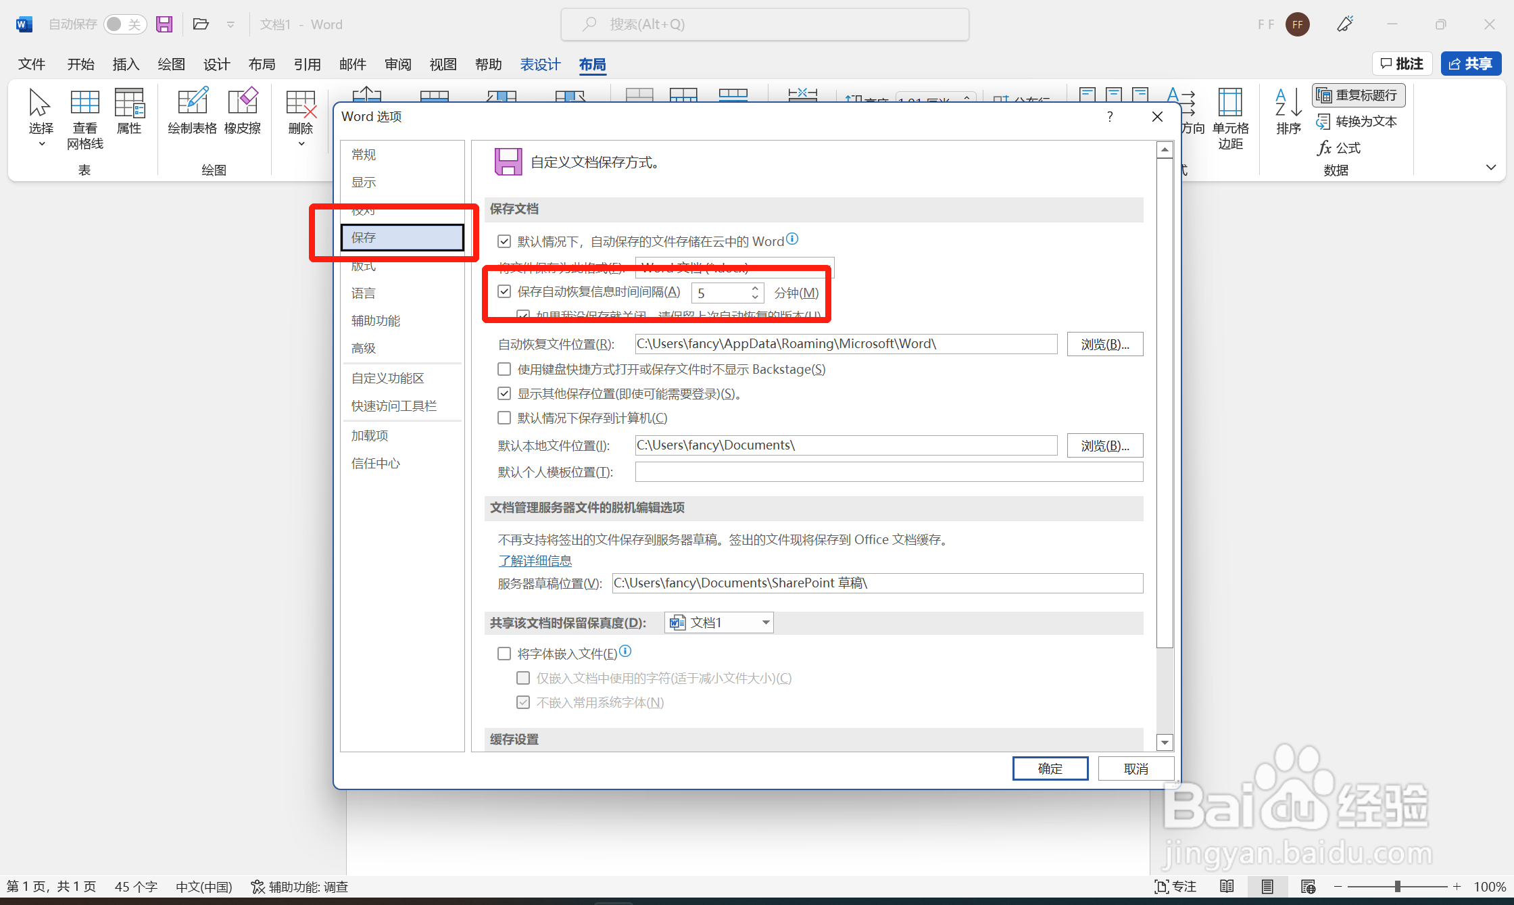The image size is (1514, 905).
Task: Open the 审阅 ribbon tab
Action: pos(398,64)
